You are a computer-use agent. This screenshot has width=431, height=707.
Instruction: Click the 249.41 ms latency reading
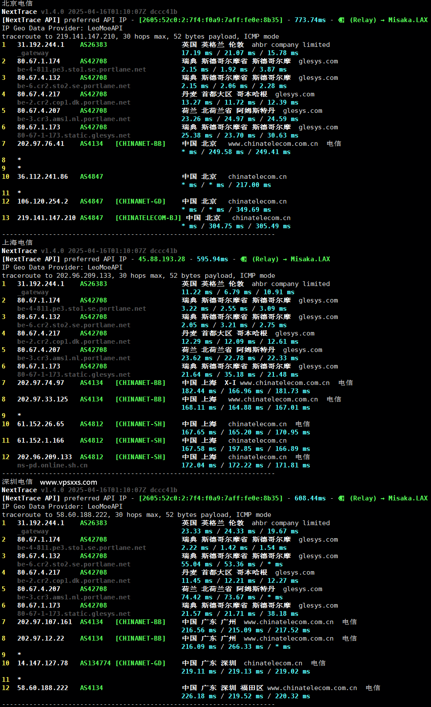[273, 152]
